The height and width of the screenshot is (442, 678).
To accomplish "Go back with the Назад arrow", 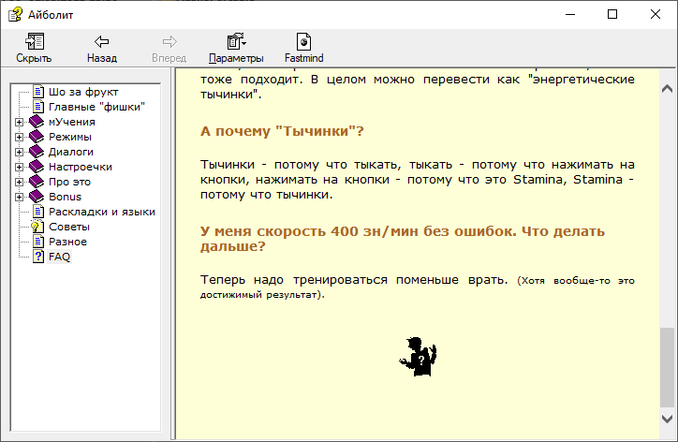I will pos(101,42).
